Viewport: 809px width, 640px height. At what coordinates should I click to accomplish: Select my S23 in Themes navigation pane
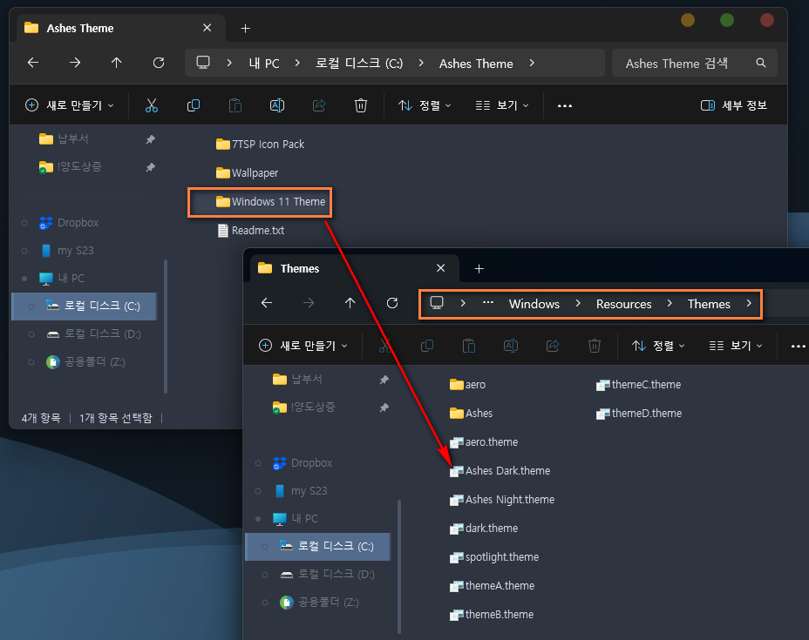click(x=301, y=490)
